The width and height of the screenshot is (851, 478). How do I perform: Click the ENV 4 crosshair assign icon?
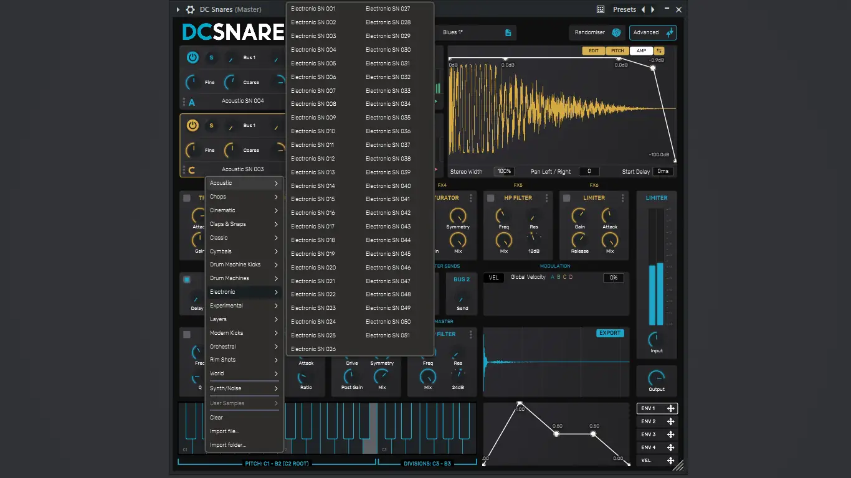click(x=671, y=448)
